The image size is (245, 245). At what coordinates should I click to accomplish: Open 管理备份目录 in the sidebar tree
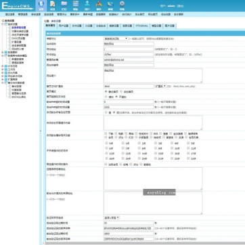(19, 93)
